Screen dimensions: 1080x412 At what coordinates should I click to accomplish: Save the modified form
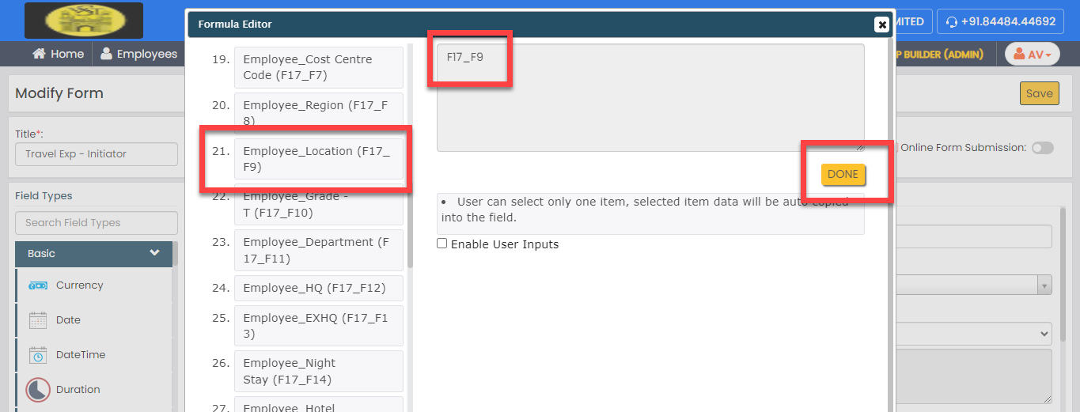pos(1039,93)
